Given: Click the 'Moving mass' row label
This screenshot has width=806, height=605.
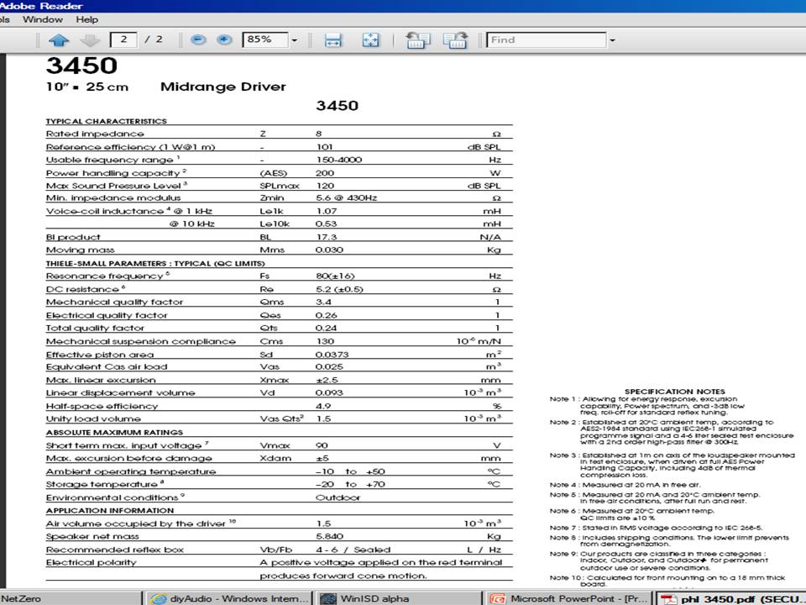Looking at the screenshot, I should pyautogui.click(x=81, y=250).
